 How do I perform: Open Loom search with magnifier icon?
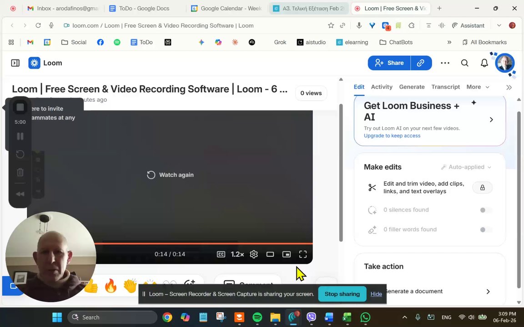coord(464,63)
